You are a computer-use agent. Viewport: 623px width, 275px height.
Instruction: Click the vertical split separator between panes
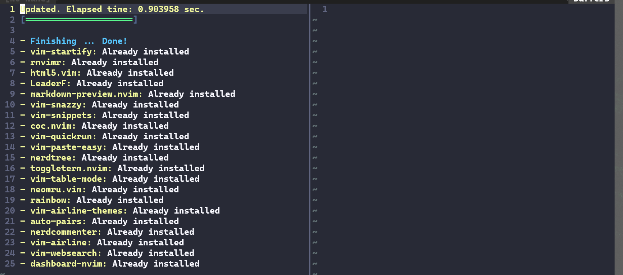point(310,139)
